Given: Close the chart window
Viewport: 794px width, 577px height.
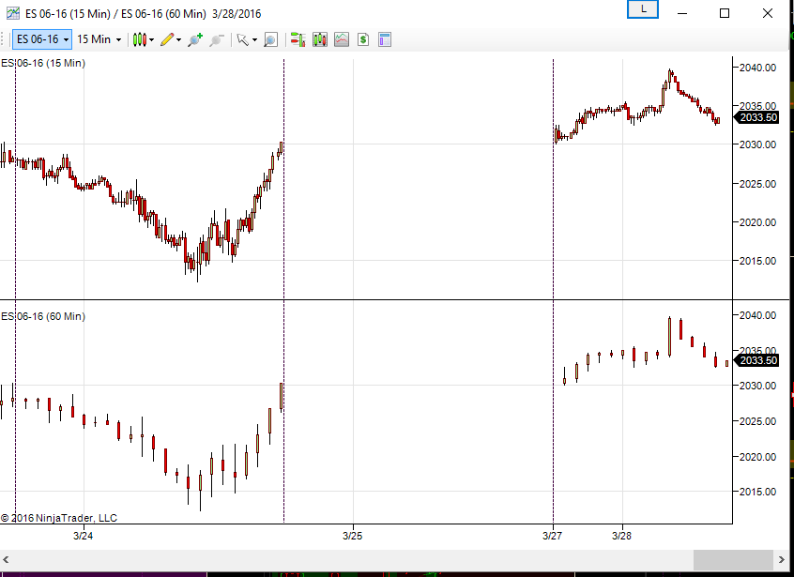Looking at the screenshot, I should (x=768, y=13).
